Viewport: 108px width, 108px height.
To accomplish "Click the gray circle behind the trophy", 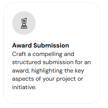I will click(24, 23).
